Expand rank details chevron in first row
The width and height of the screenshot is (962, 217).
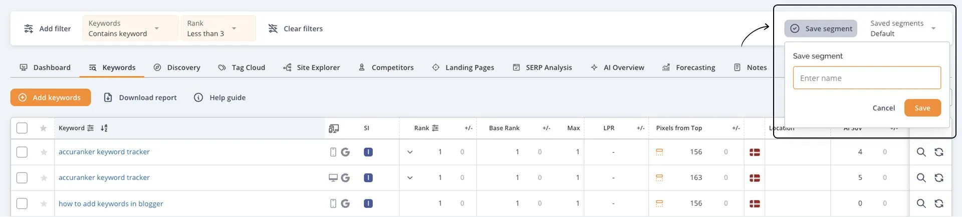pos(410,152)
